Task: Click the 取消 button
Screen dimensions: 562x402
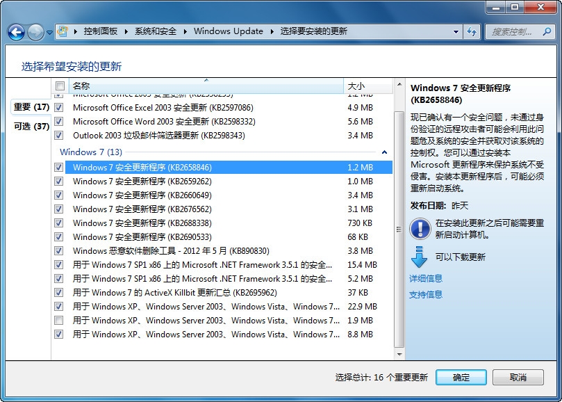Action: coord(518,377)
